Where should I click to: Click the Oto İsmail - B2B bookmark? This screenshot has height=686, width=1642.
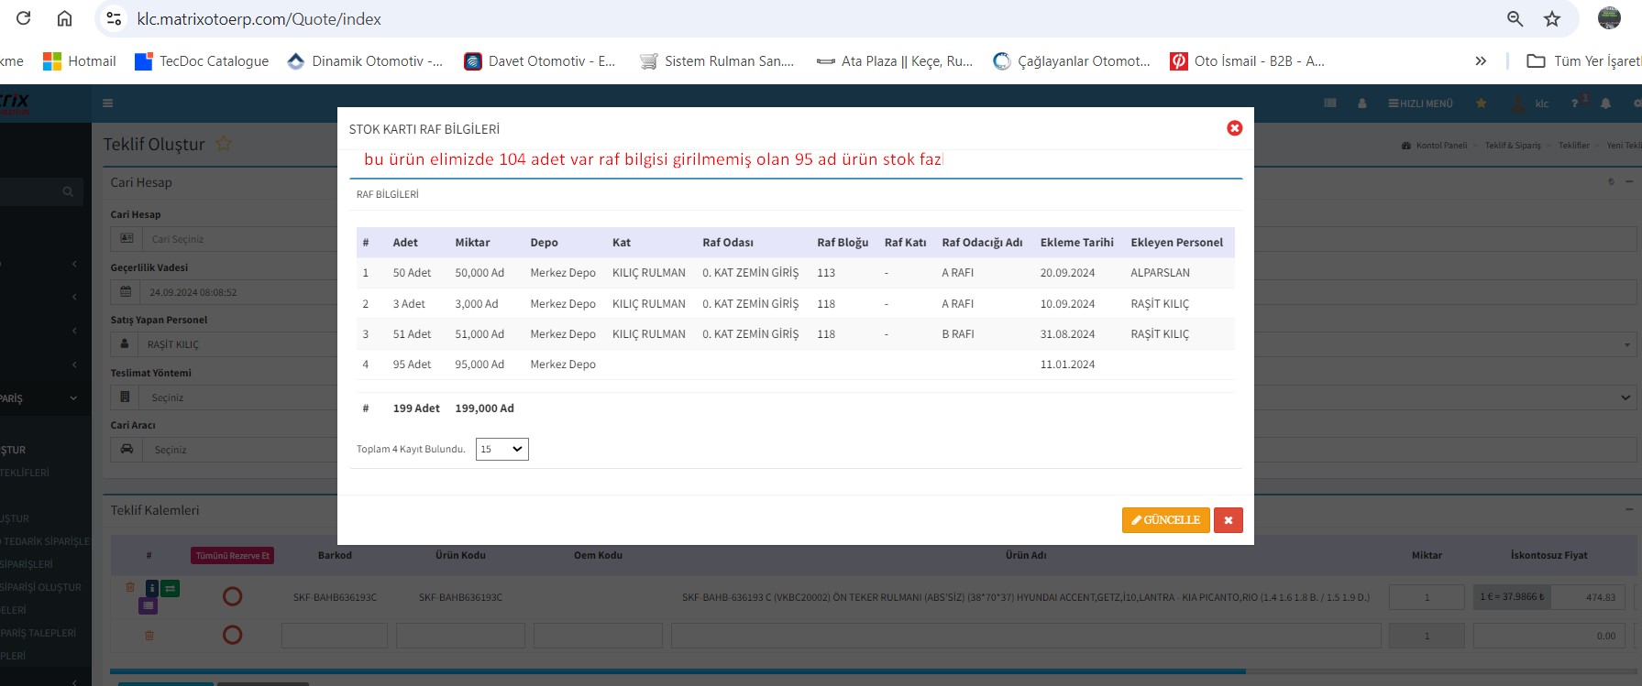click(1247, 61)
